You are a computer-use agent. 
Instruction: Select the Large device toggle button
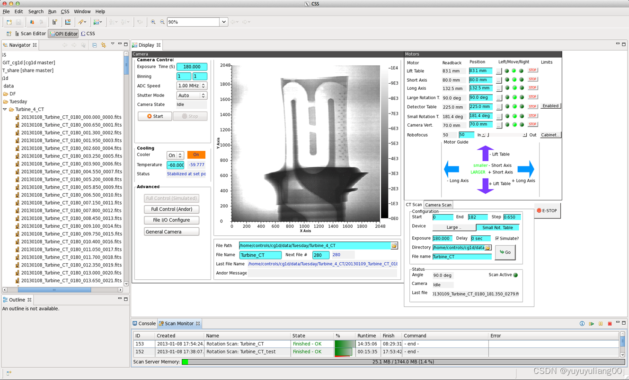[454, 227]
